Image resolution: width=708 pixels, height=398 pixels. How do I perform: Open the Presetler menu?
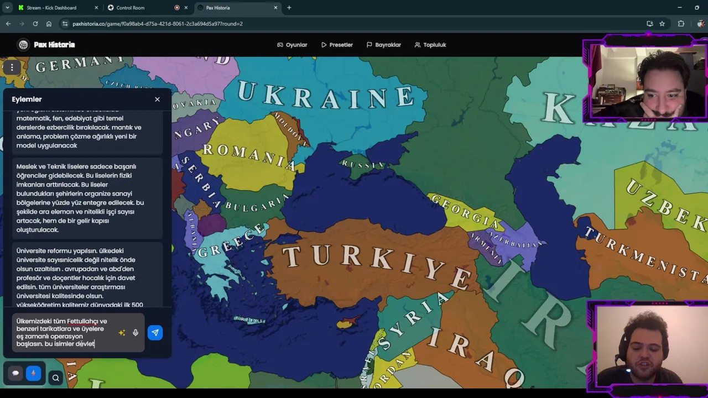tap(337, 45)
